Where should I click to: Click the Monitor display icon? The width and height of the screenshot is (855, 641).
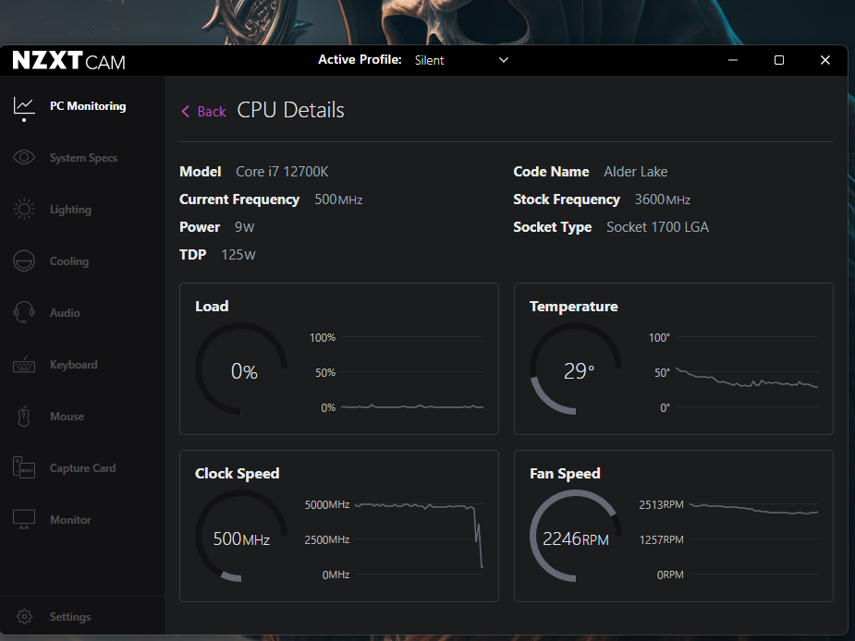pyautogui.click(x=24, y=520)
